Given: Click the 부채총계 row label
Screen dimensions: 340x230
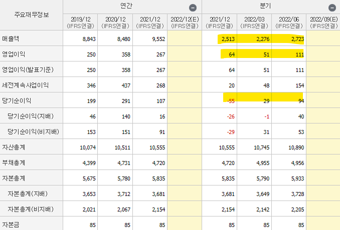Looking at the screenshot, I should (14, 163).
